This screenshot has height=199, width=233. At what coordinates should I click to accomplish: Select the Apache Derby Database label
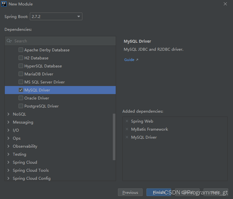(47, 50)
